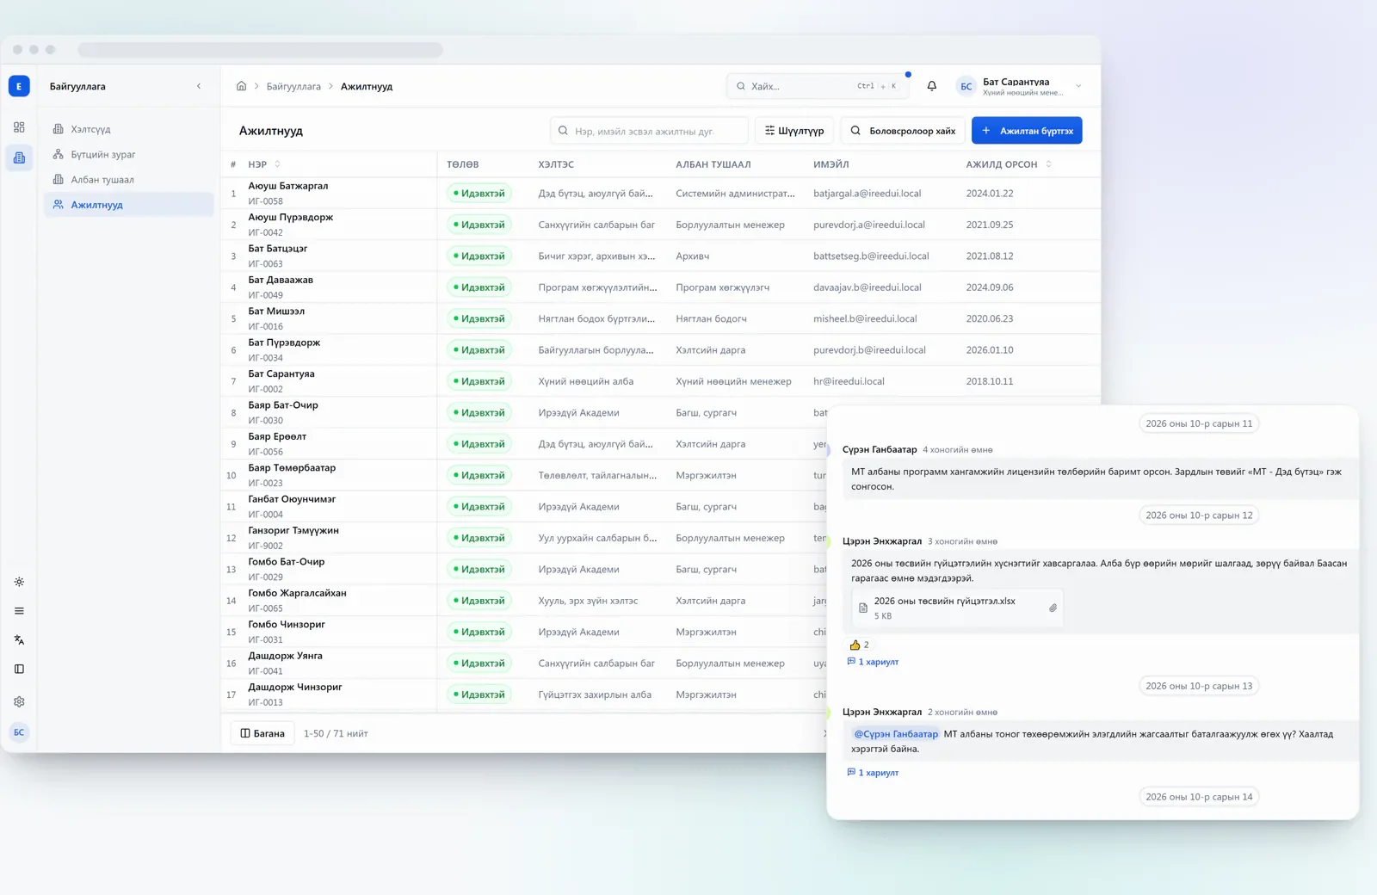1377x895 pixels.
Task: Click the position cell Архивч
Action: click(x=693, y=256)
